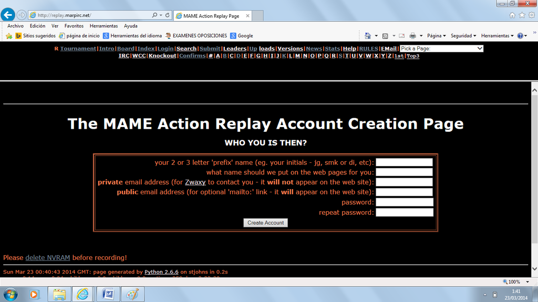Click the delete NVRAM link
This screenshot has height=302, width=538.
tap(48, 257)
